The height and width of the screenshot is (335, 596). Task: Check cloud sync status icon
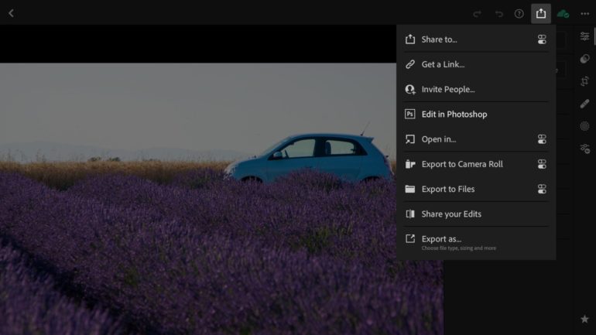[x=563, y=14]
